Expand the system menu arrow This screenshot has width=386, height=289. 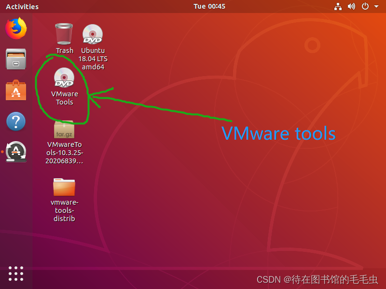376,6
